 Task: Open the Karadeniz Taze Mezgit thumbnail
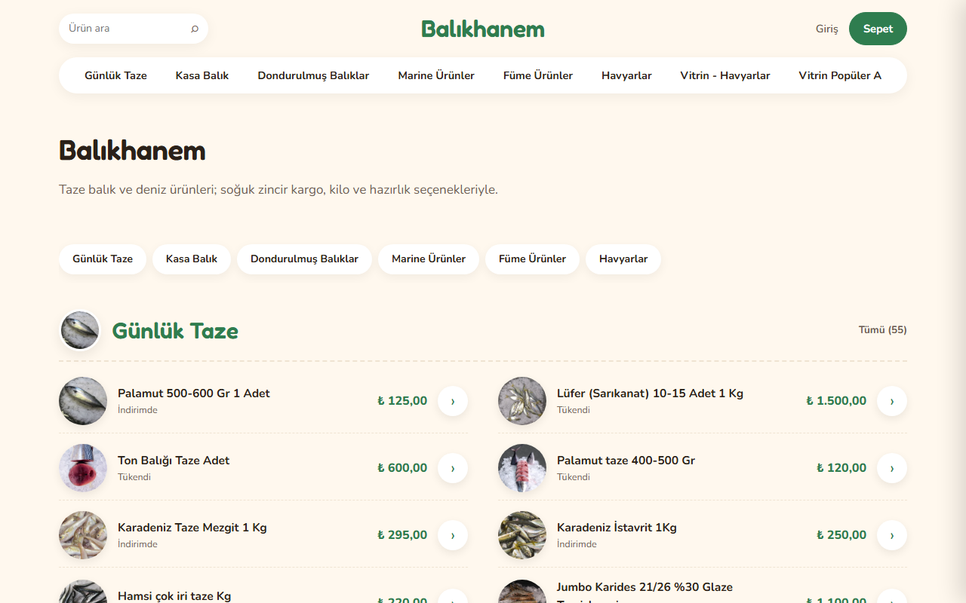pyautogui.click(x=83, y=535)
